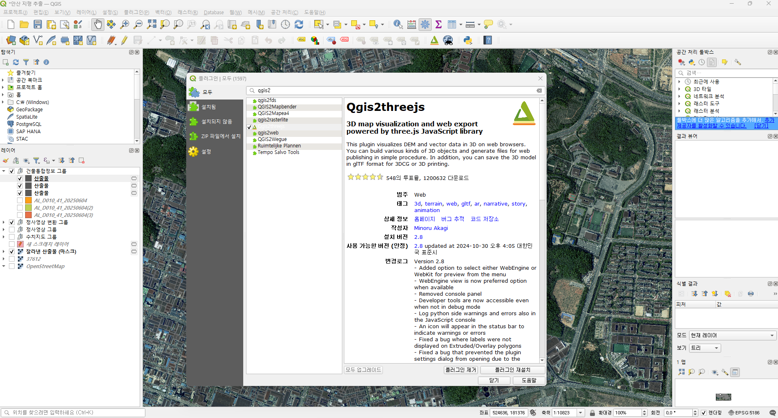778x418 pixels.
Task: Switch to the ZIP 파일에서 설치 tab
Action: coord(215,136)
